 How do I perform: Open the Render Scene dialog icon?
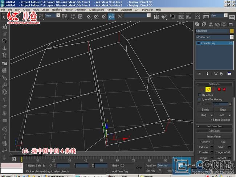[206, 16]
